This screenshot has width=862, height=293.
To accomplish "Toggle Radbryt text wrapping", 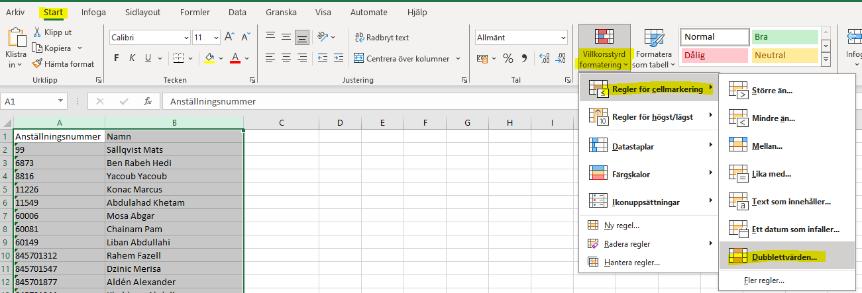I will coord(382,38).
